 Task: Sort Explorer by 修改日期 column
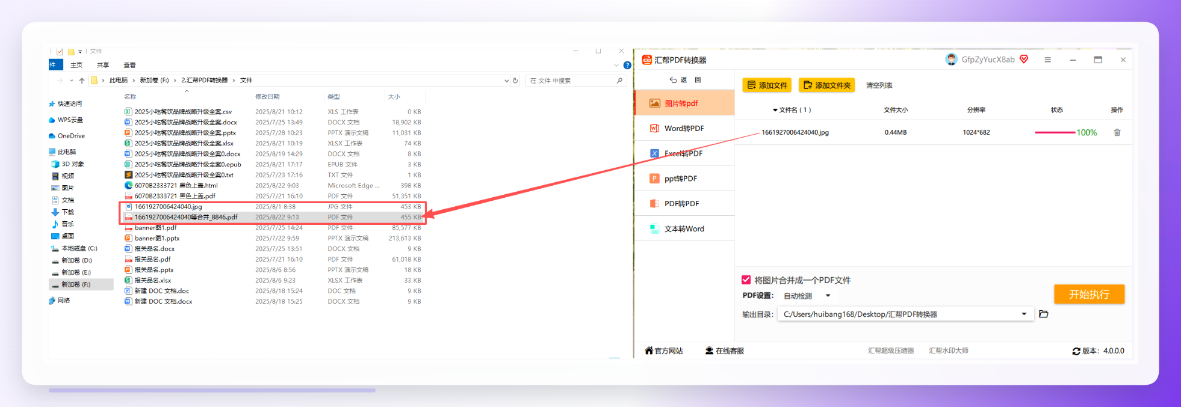point(267,97)
